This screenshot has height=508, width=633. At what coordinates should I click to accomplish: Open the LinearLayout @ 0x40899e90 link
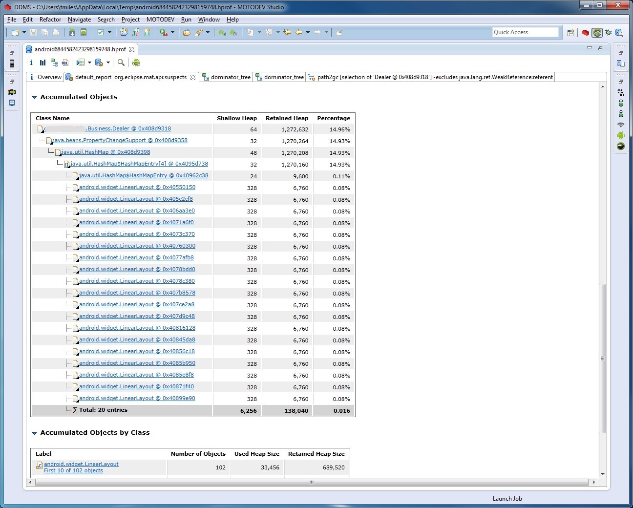(137, 399)
